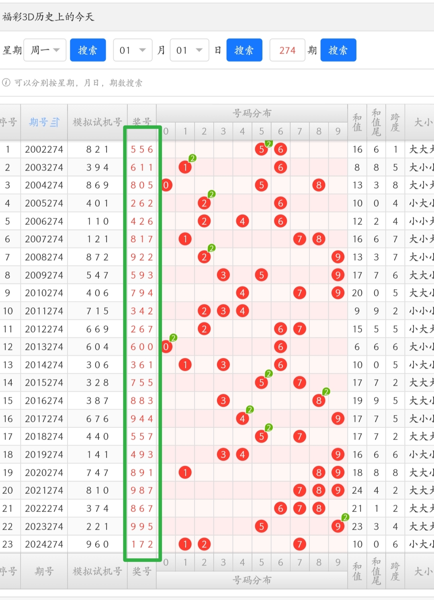This screenshot has width=434, height=600.
Task: Click the 模拟试机号 top column header
Action: [x=97, y=122]
